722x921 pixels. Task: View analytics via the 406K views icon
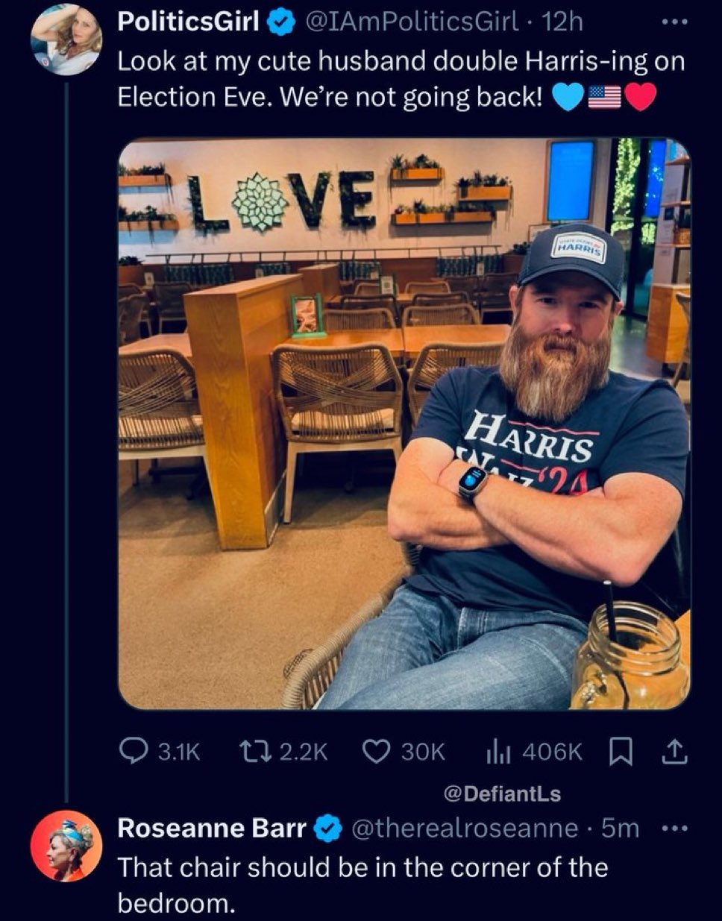497,752
